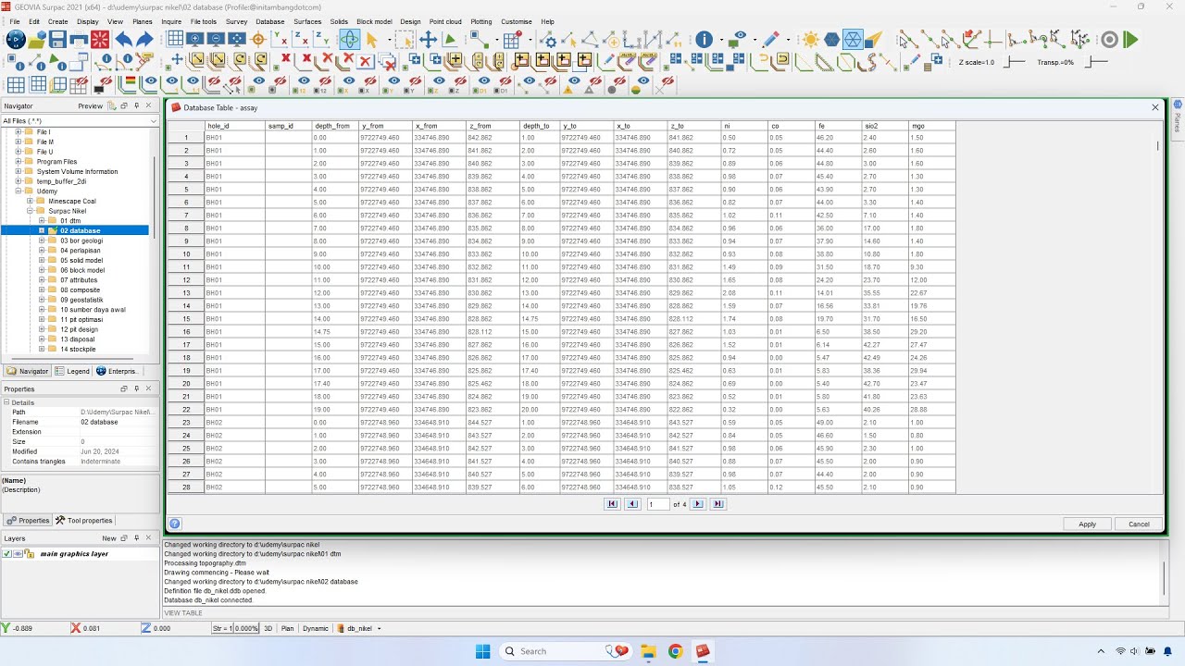Click the blue info circle icon
The image size is (1185, 666).
(x=705, y=40)
